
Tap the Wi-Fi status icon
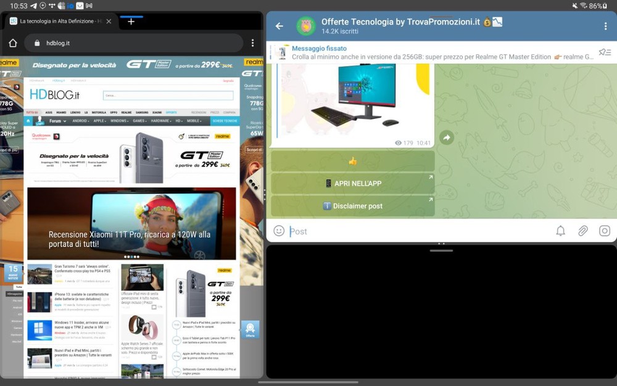coord(583,6)
